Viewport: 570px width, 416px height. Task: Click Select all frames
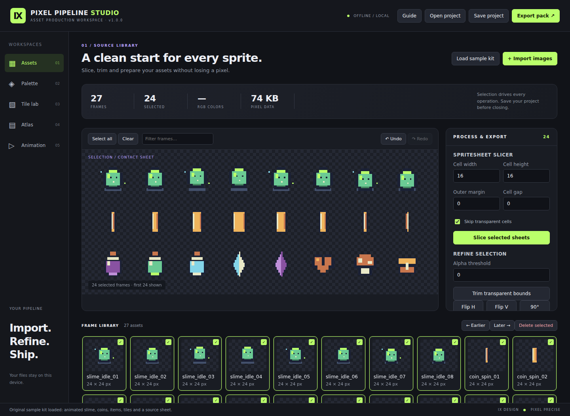[x=102, y=139]
